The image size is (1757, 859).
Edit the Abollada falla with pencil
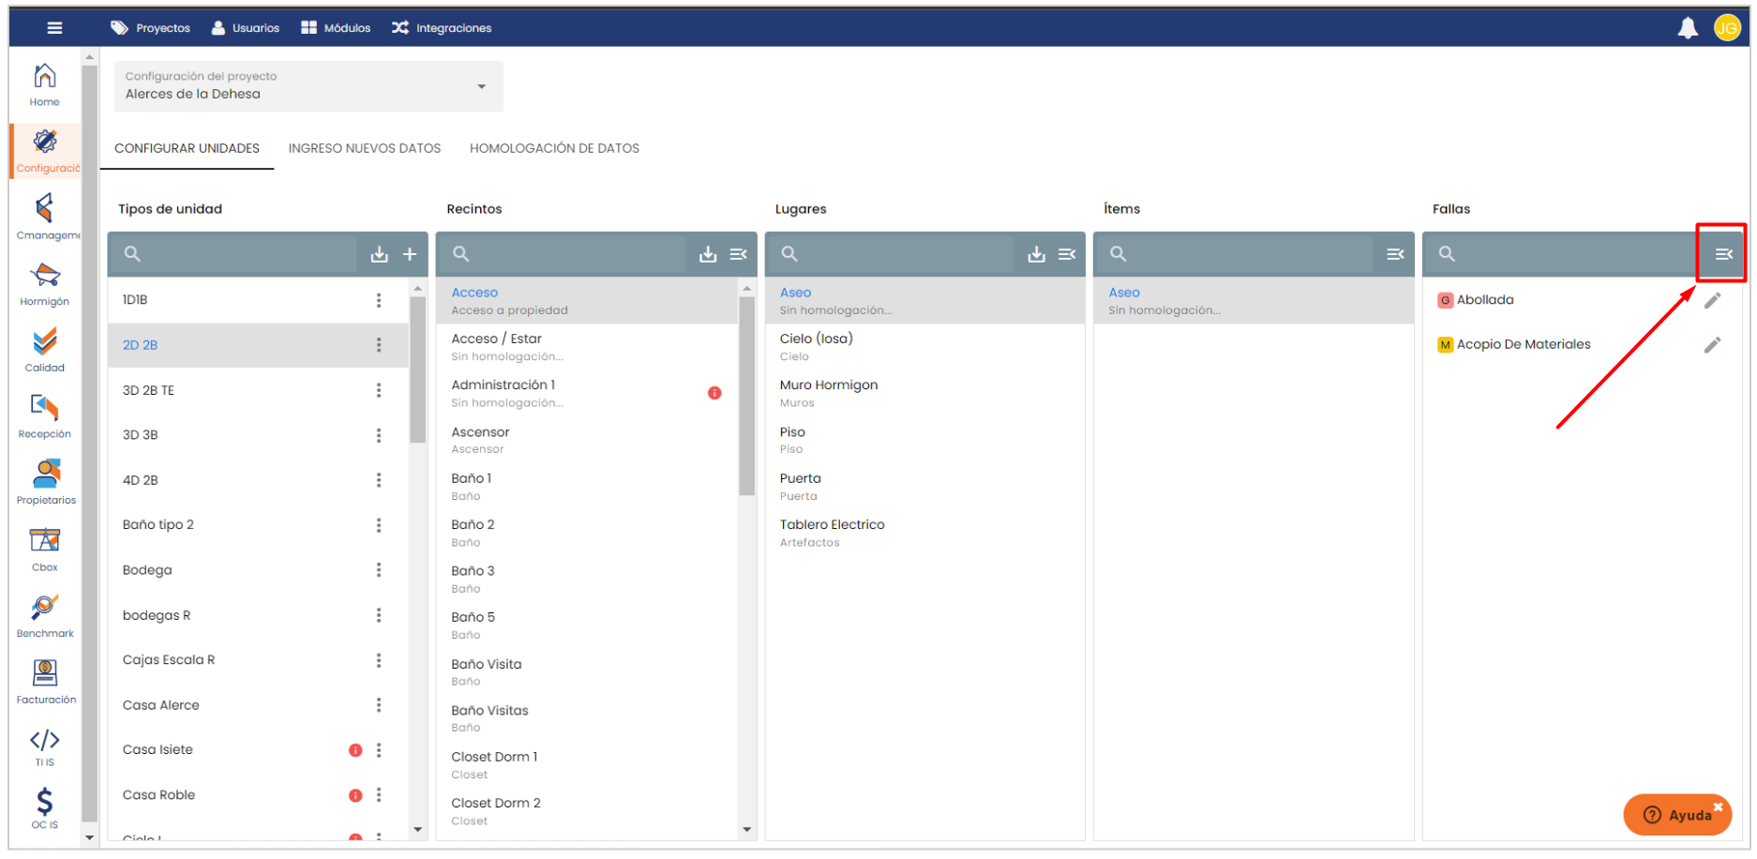[x=1712, y=300]
